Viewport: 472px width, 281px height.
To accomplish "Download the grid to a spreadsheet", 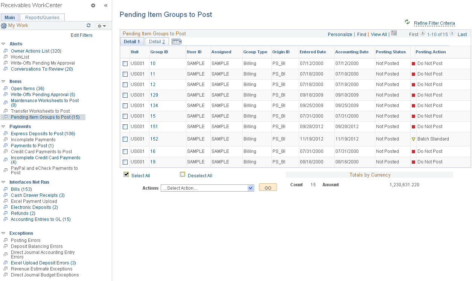I will point(394,33).
